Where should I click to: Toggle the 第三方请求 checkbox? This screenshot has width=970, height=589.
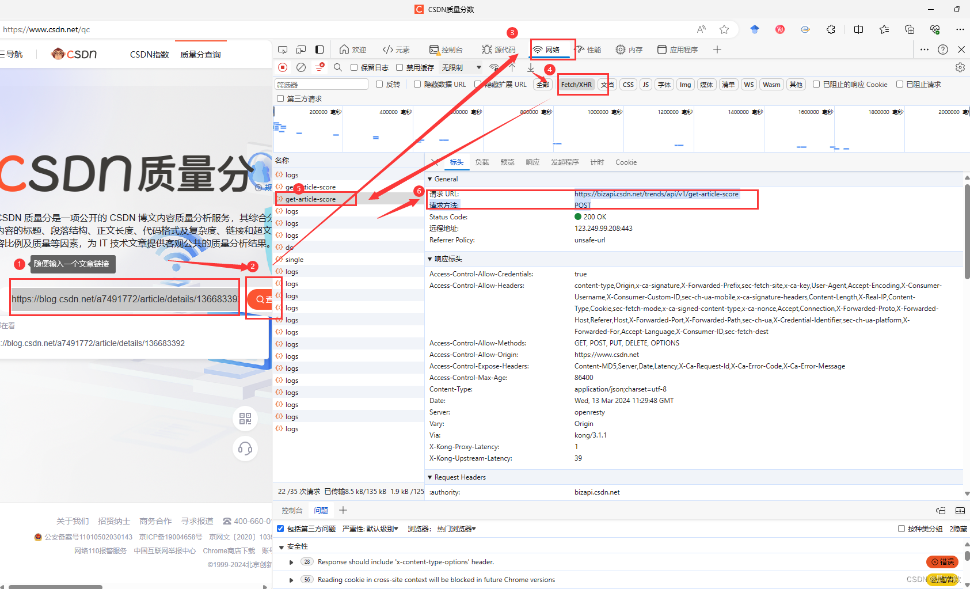[280, 98]
